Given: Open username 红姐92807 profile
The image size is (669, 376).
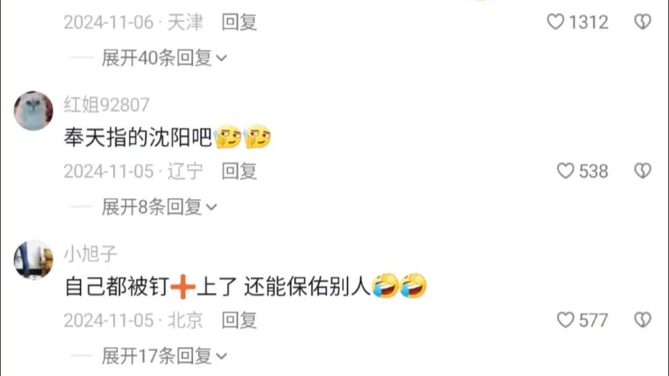Looking at the screenshot, I should (x=107, y=105).
